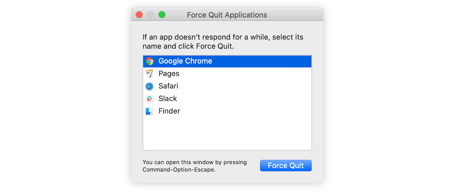Click the blue Force Quit button

(x=286, y=165)
